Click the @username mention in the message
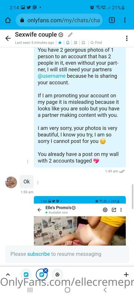Image resolution: width=134 pixels, height=298 pixels. [x=52, y=76]
